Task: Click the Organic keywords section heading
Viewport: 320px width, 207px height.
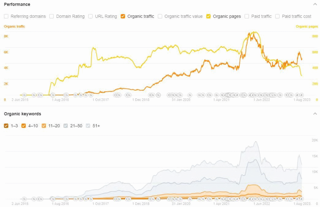Action: click(x=22, y=114)
